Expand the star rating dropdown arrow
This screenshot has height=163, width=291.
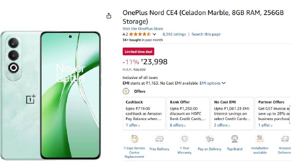pyautogui.click(x=154, y=34)
